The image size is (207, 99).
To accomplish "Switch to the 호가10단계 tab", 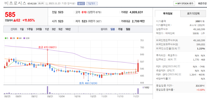I will point(193,14).
